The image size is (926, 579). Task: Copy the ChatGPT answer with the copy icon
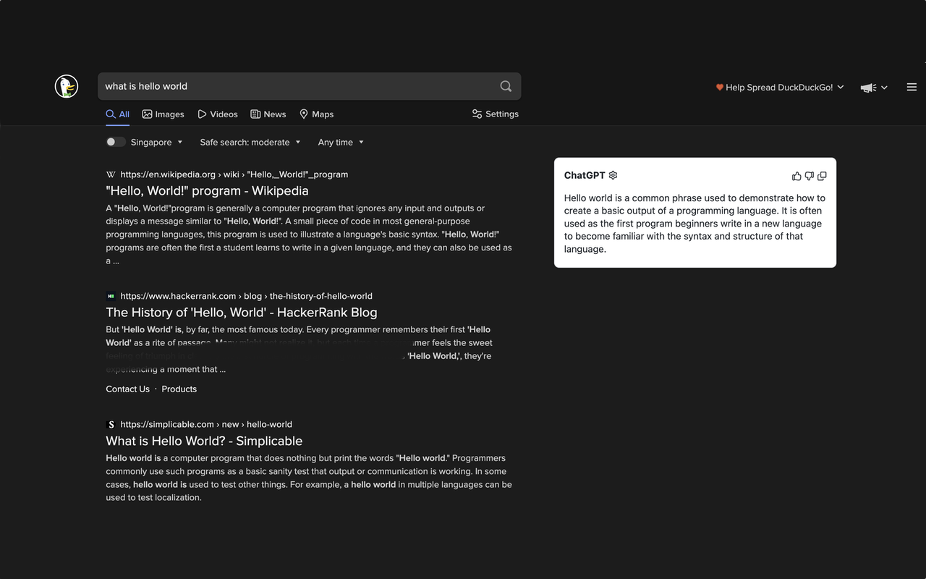[x=822, y=176]
